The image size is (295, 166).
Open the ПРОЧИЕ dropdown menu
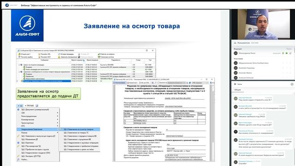pyautogui.click(x=29, y=106)
